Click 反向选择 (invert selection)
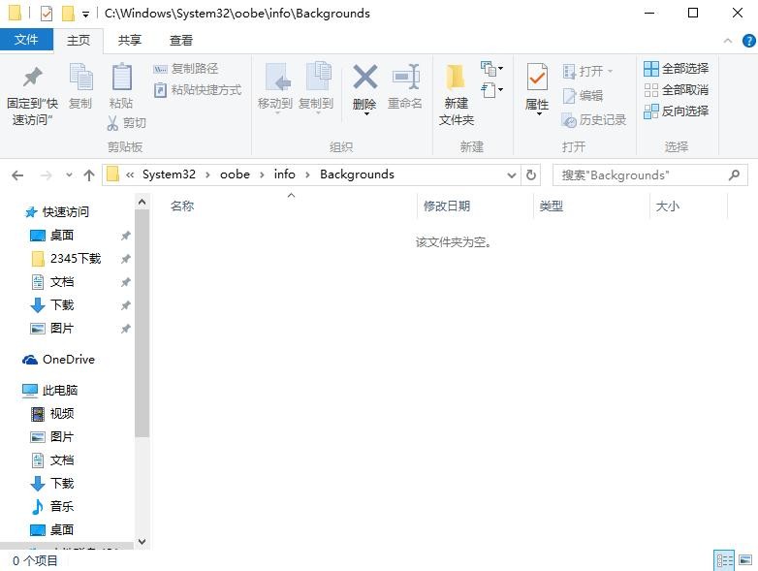 click(677, 111)
